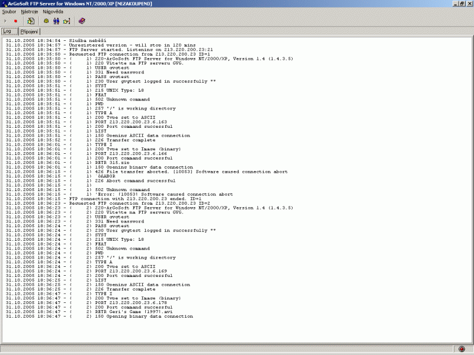Viewport: 474px width, 355px height.
Task: Select the 'PORT 213,220,200,23,6,166' log line
Action: 86,154
